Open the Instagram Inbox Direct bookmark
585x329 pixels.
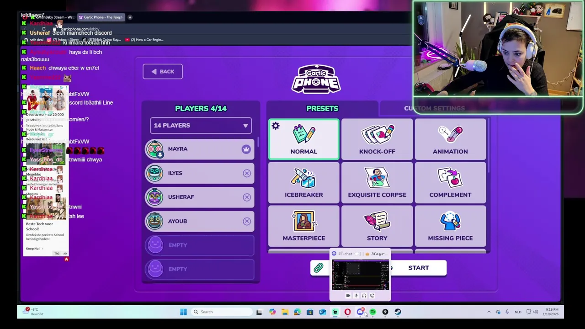click(63, 40)
